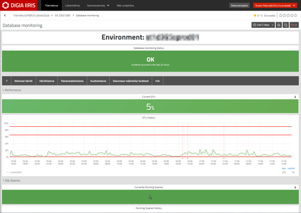301x213 pixels.
Task: Expand the tab bar chevron arrow
Action: [6, 81]
